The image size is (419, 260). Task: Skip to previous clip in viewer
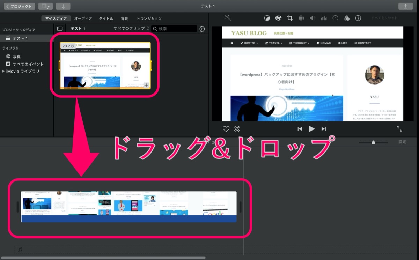tap(300, 129)
